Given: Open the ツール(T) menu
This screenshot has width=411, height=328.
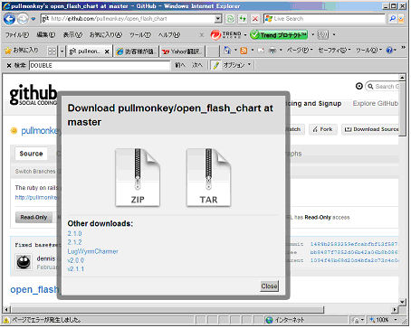Looking at the screenshot, I should [x=140, y=35].
